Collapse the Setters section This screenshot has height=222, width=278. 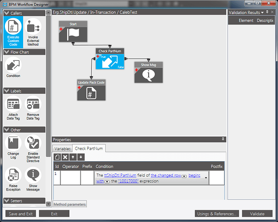(x=7, y=201)
